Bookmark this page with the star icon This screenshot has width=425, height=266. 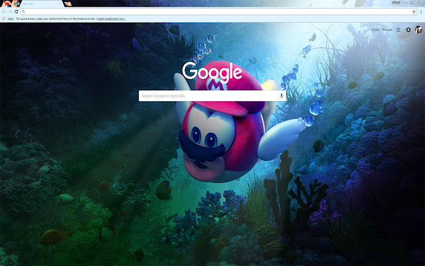(414, 12)
